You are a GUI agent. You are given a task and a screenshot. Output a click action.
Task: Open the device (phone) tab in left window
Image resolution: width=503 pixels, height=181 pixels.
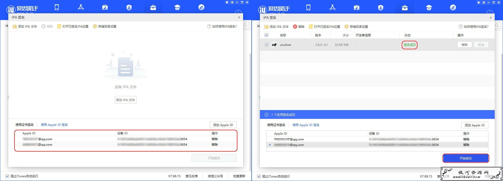pyautogui.click(x=57, y=7)
